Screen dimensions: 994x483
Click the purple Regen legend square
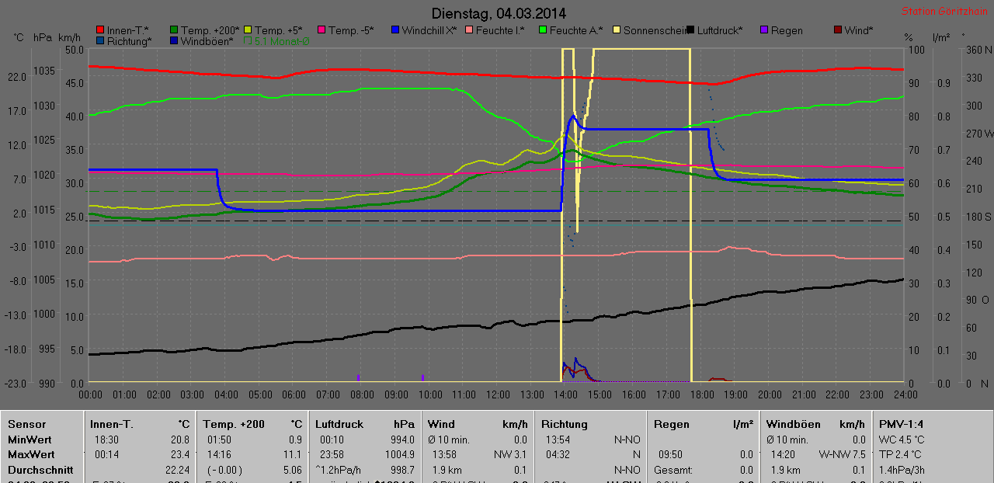tap(763, 30)
